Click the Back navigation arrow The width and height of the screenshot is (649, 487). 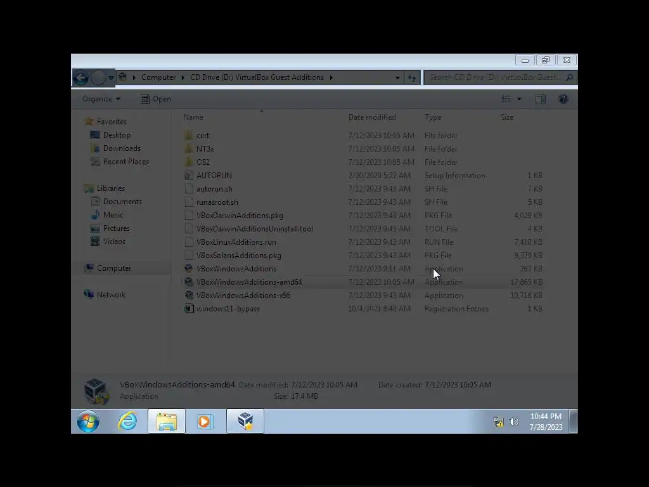81,77
